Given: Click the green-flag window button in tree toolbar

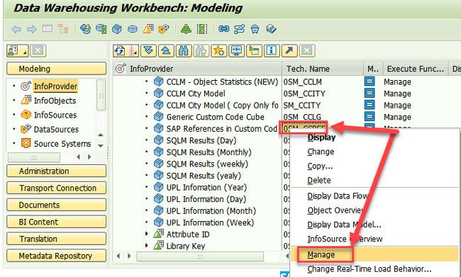Looking at the screenshot, I should click(254, 51).
